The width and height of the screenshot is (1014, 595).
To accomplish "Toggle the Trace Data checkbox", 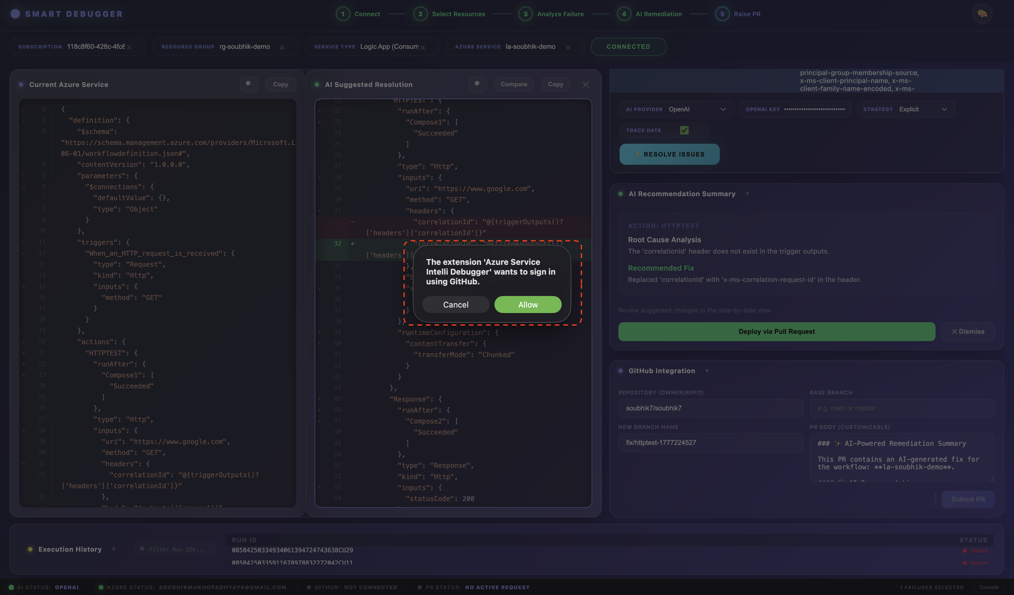I will click(x=684, y=130).
